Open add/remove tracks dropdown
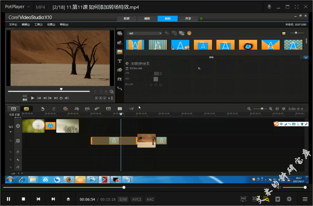The height and width of the screenshot is (206, 313). click(17, 117)
